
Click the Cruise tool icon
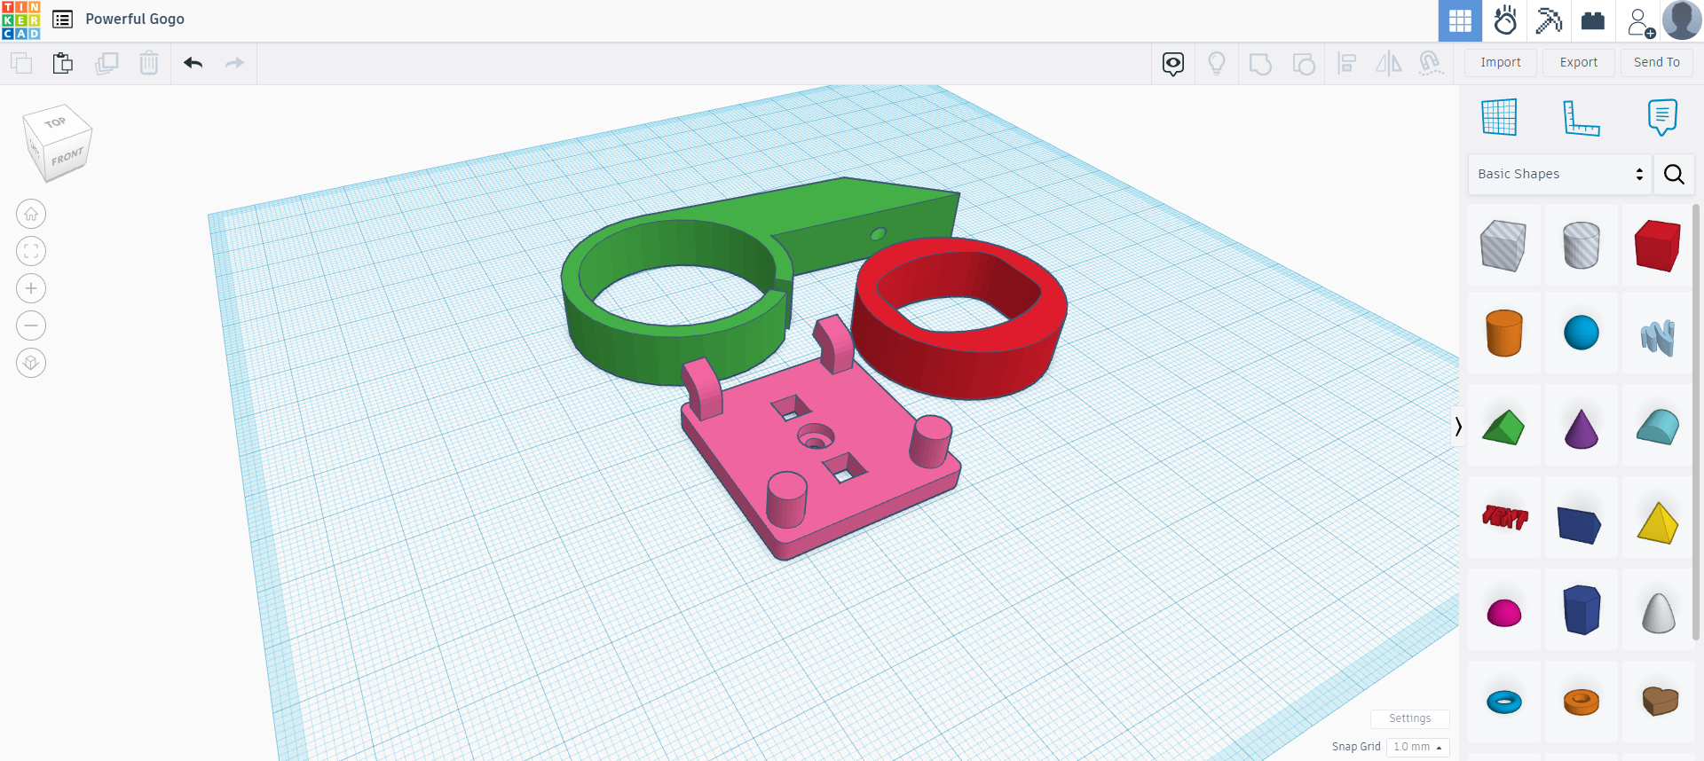(x=1431, y=63)
